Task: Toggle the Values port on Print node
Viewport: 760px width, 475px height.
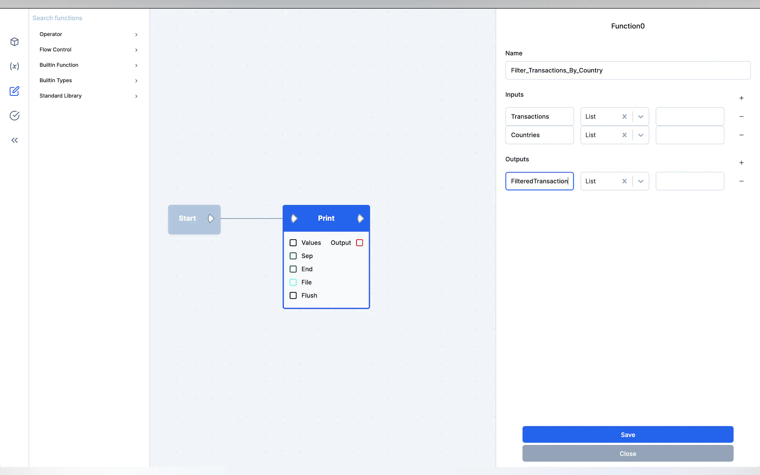Action: (x=293, y=243)
